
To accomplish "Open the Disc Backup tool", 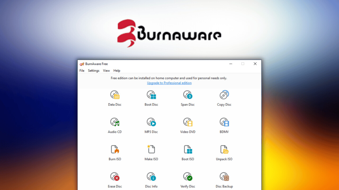I will click(x=224, y=177).
